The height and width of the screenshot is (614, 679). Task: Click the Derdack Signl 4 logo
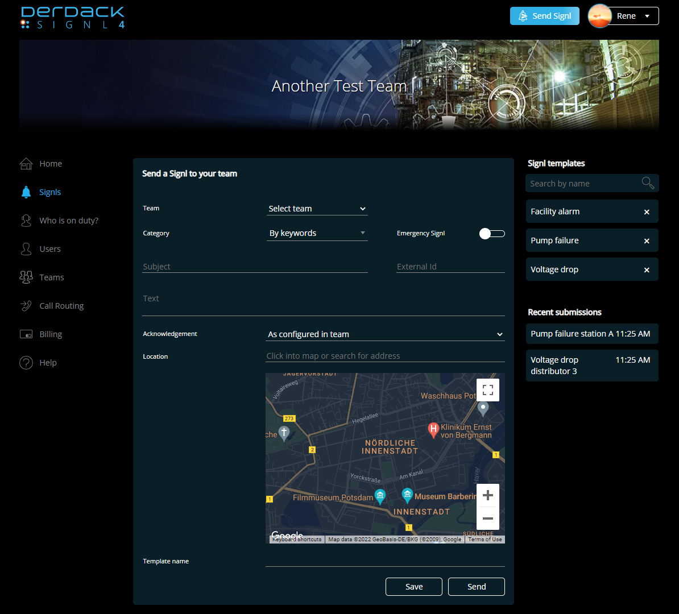click(x=73, y=18)
